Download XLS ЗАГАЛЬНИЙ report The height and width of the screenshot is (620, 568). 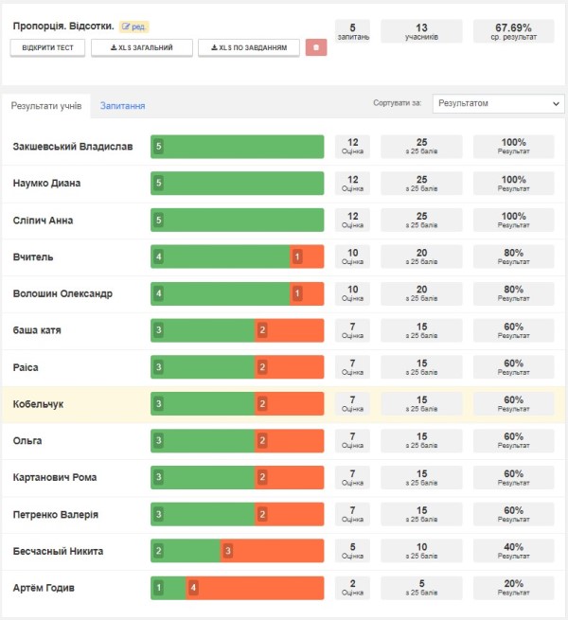[x=142, y=48]
